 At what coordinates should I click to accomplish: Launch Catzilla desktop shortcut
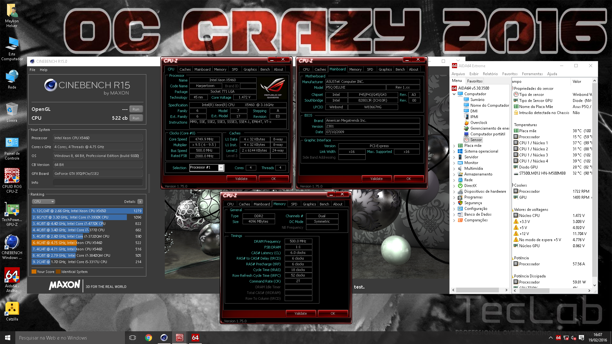tap(12, 311)
